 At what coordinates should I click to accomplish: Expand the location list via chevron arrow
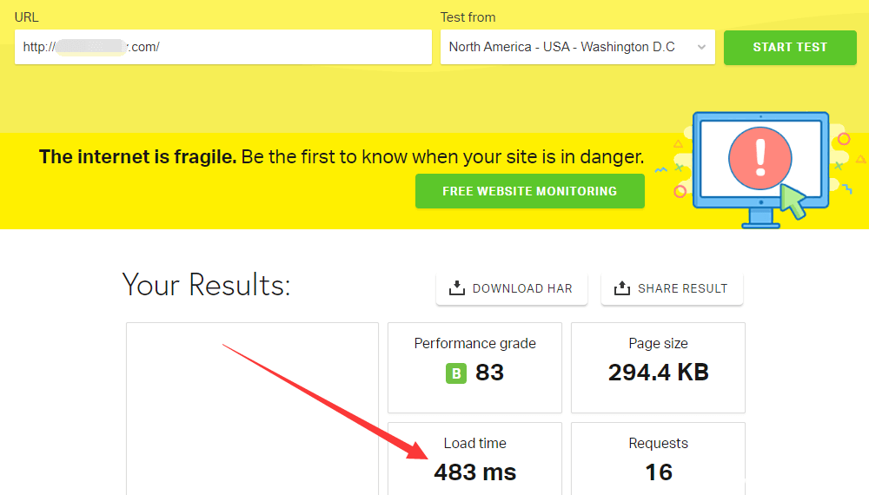pyautogui.click(x=701, y=48)
